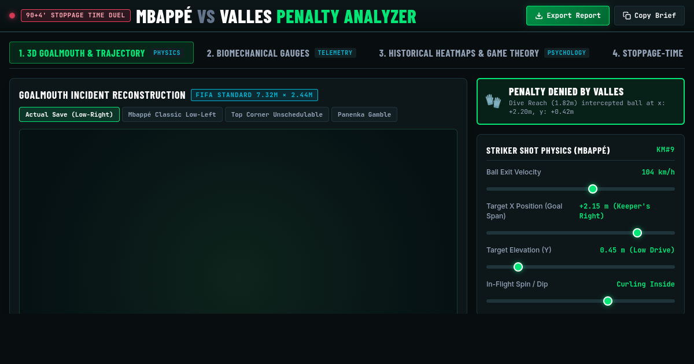Click the Dive Reach (1.82m) description text
The width and height of the screenshot is (694, 364).
[x=587, y=107]
